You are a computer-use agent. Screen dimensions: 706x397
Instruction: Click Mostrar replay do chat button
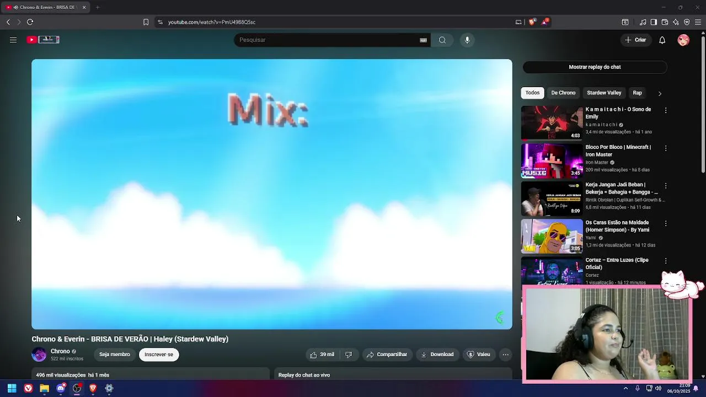pos(595,67)
